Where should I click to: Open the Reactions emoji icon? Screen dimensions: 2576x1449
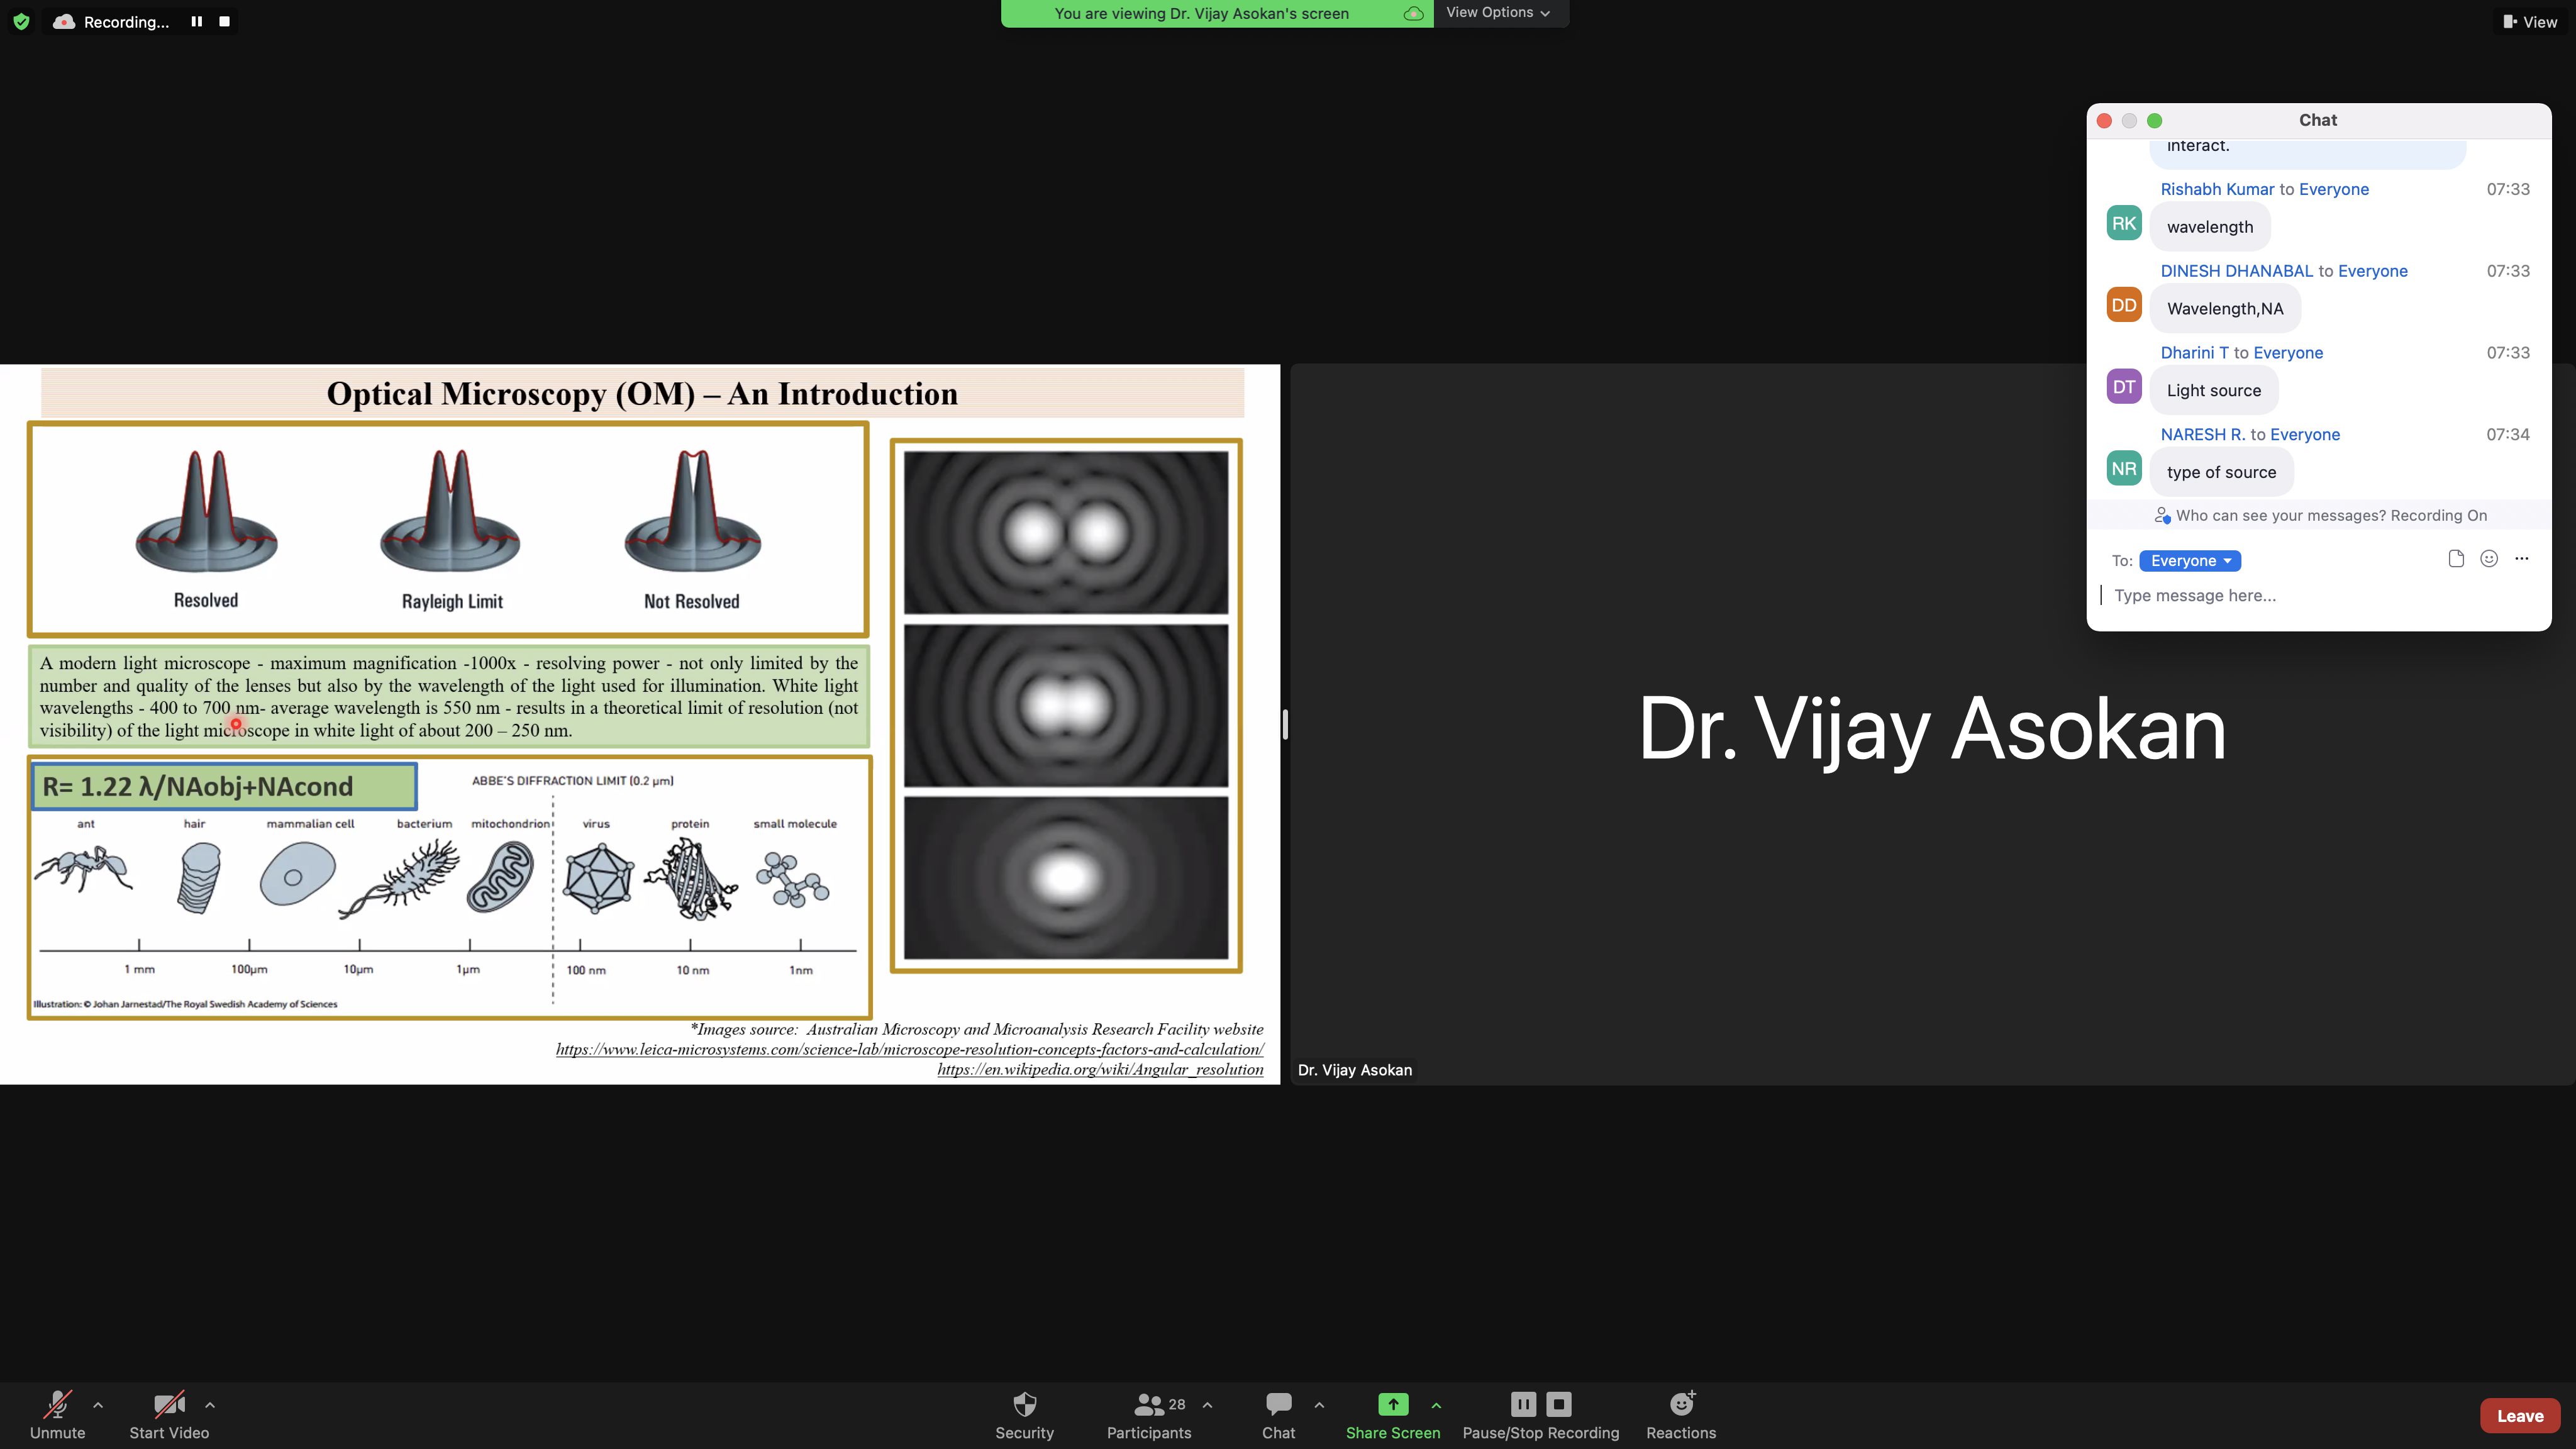click(1681, 1404)
